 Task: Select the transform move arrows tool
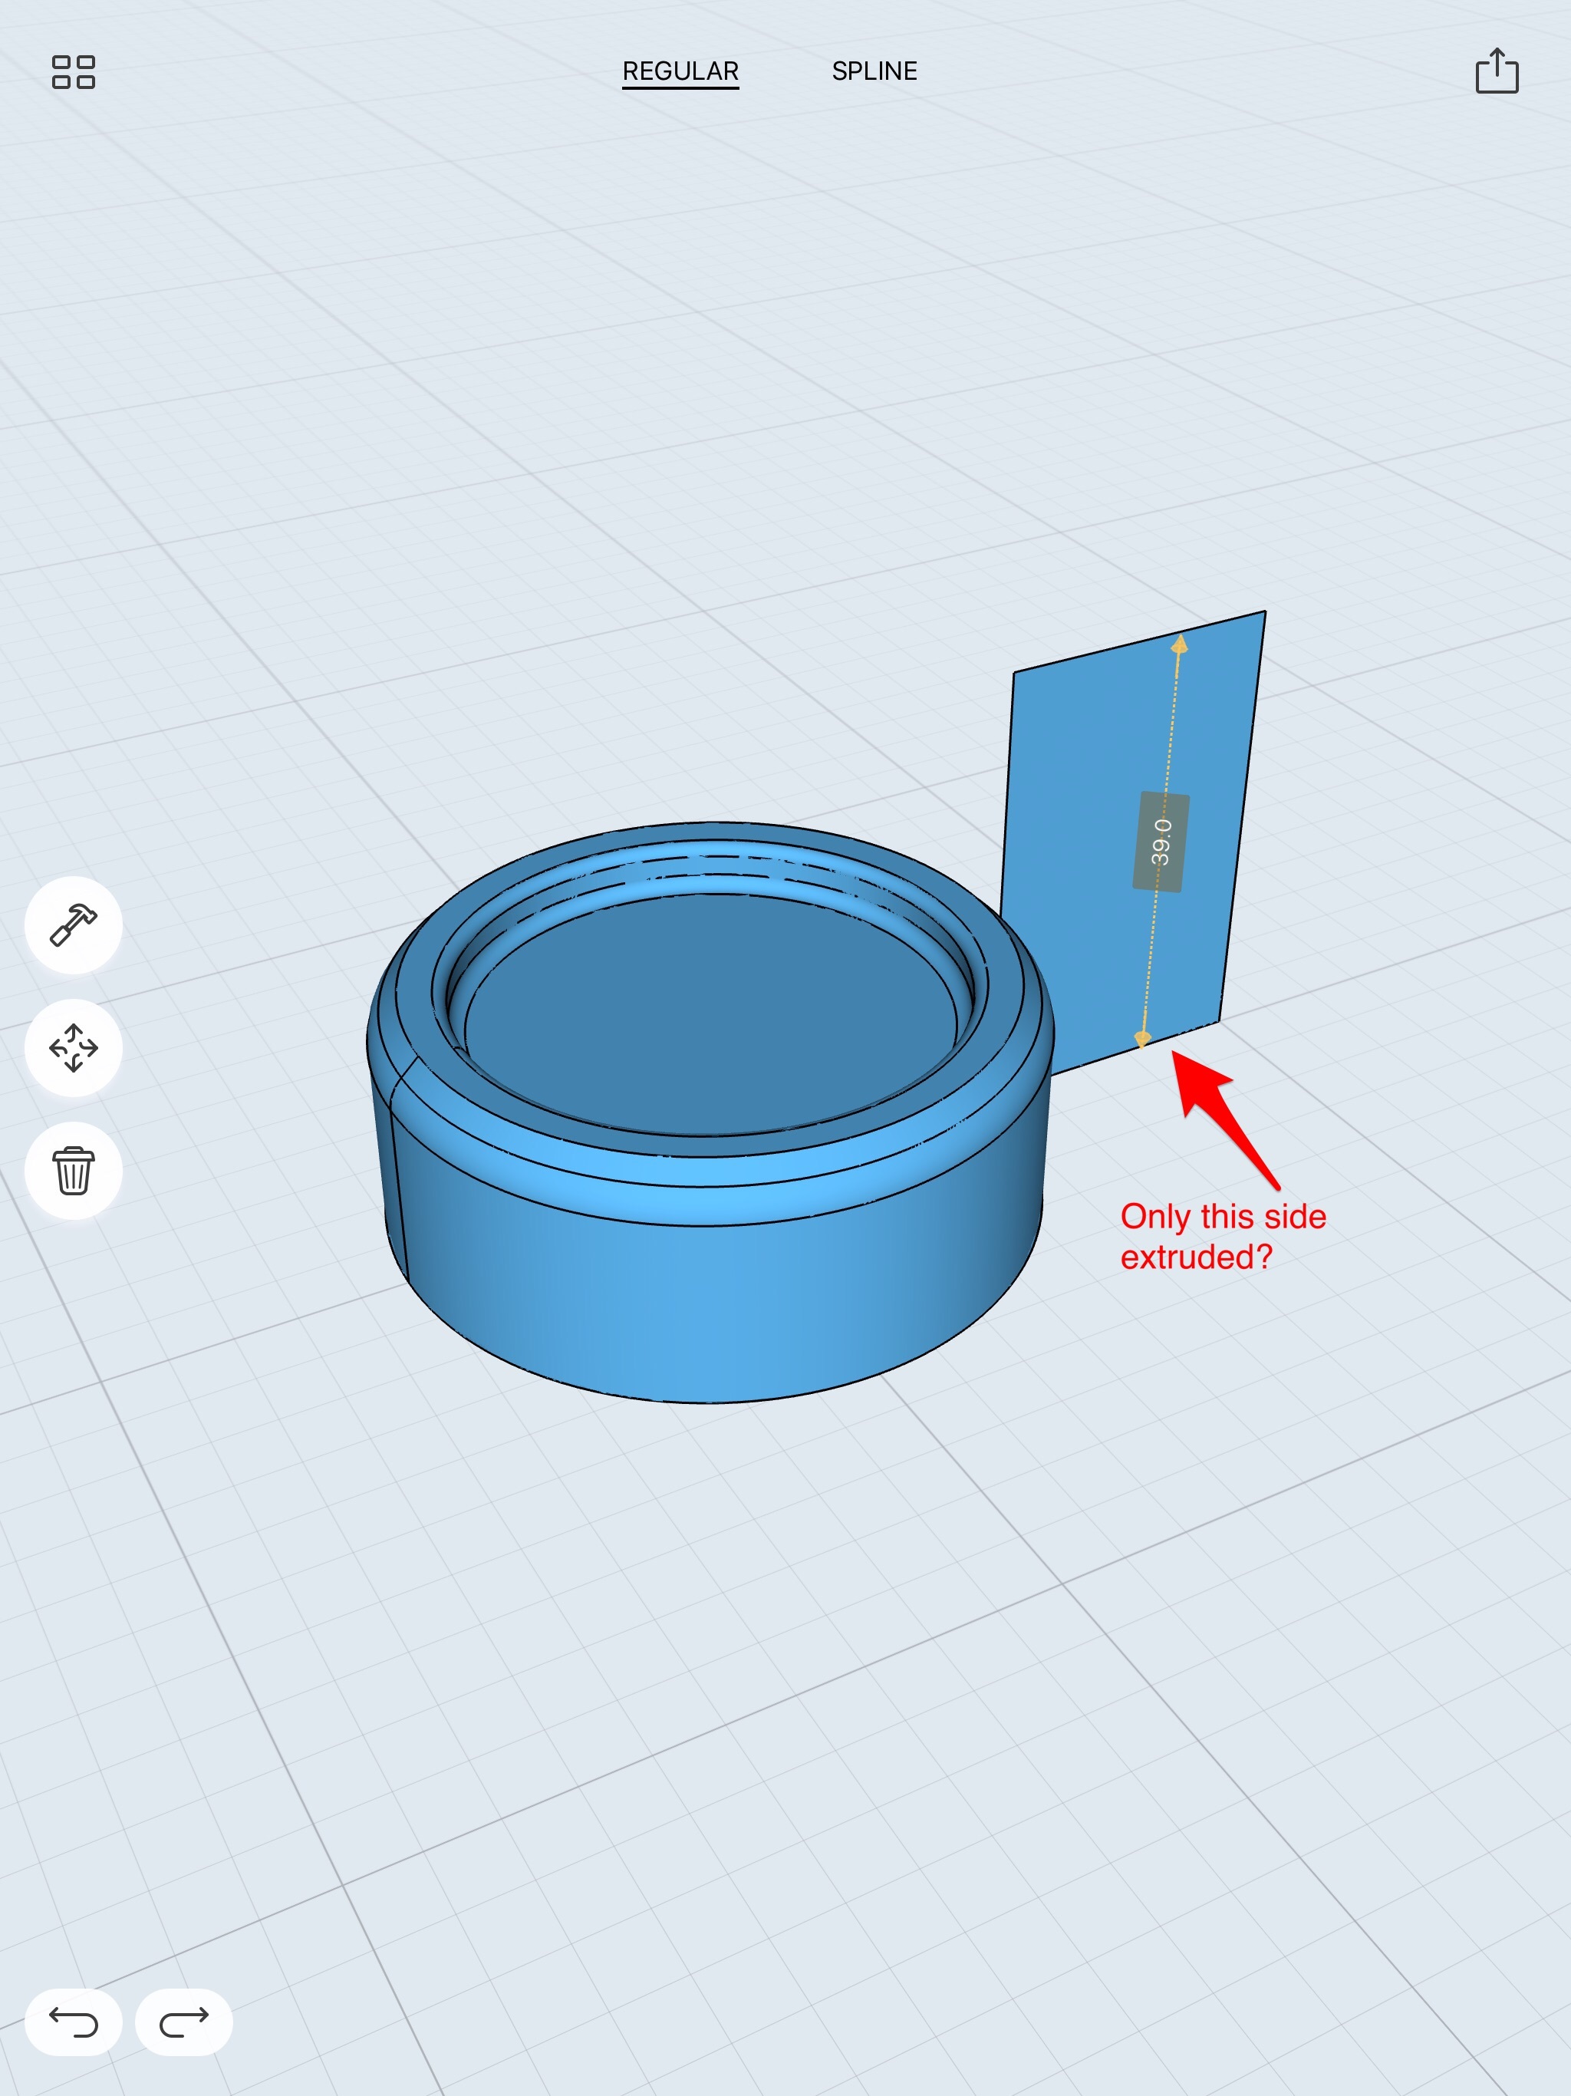[x=73, y=1048]
